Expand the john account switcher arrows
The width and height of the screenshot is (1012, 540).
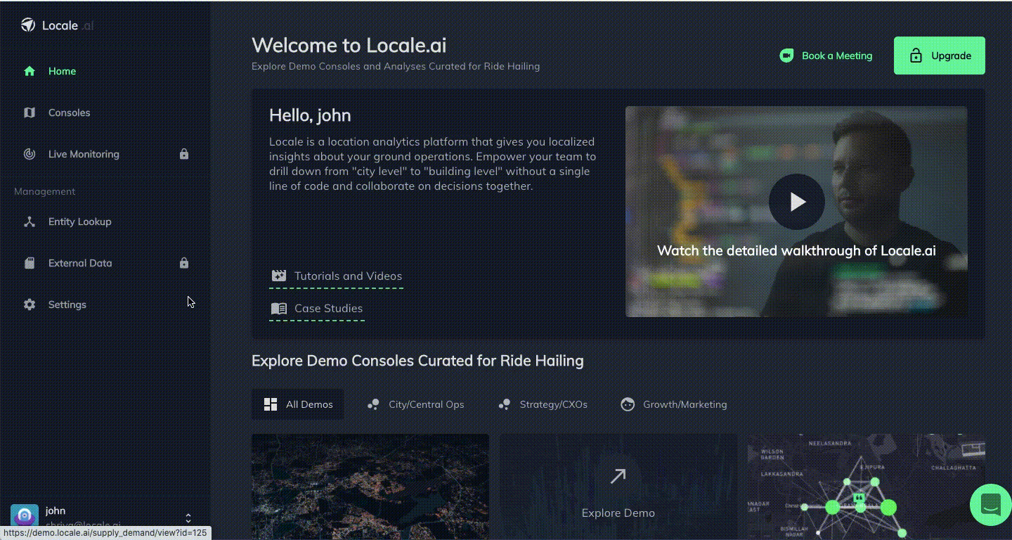click(188, 518)
